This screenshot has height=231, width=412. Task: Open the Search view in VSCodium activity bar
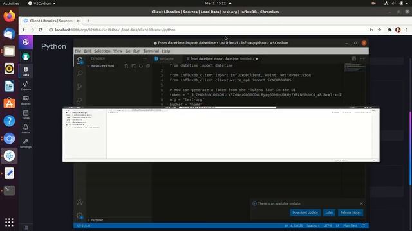click(80, 73)
